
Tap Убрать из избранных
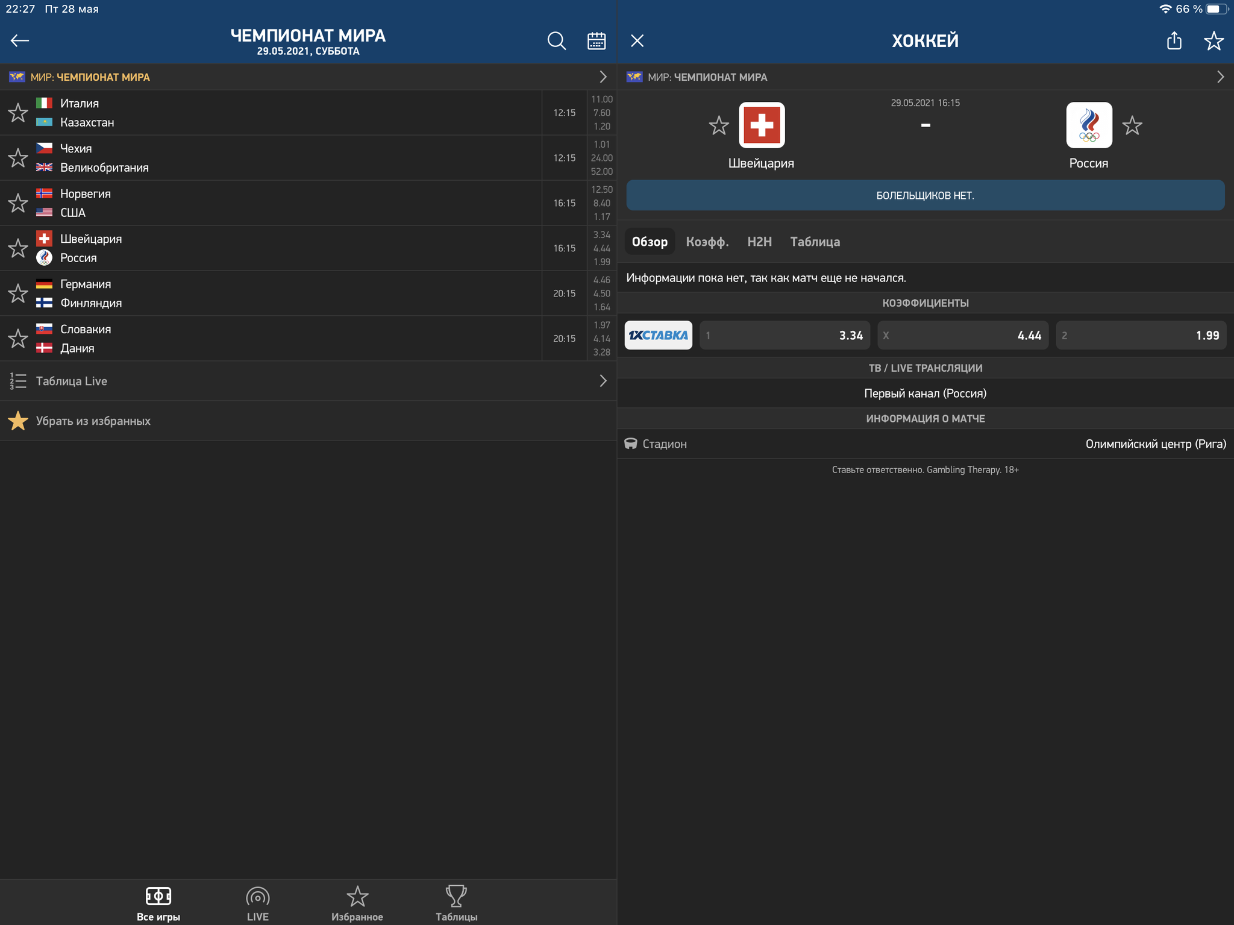(93, 421)
